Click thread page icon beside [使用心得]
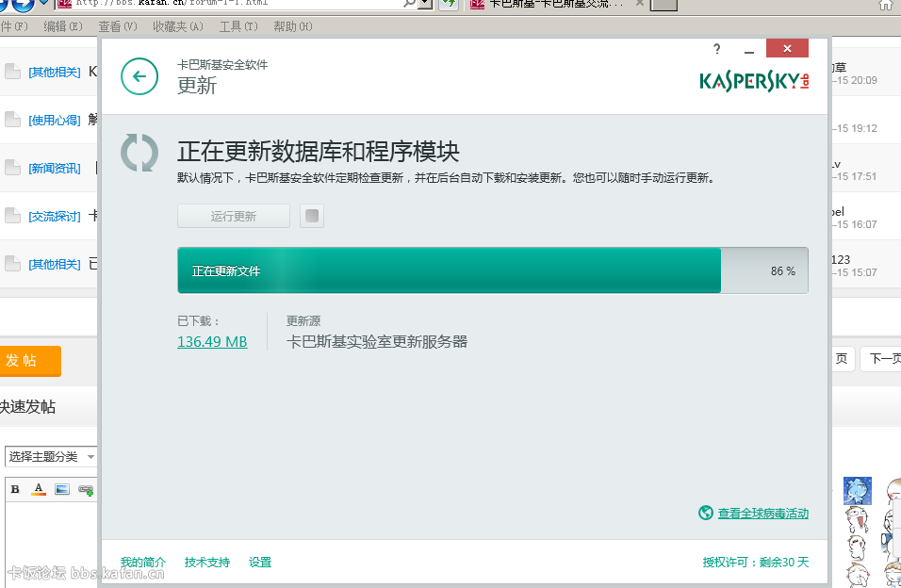Screen dimensions: 901x588 [12, 120]
